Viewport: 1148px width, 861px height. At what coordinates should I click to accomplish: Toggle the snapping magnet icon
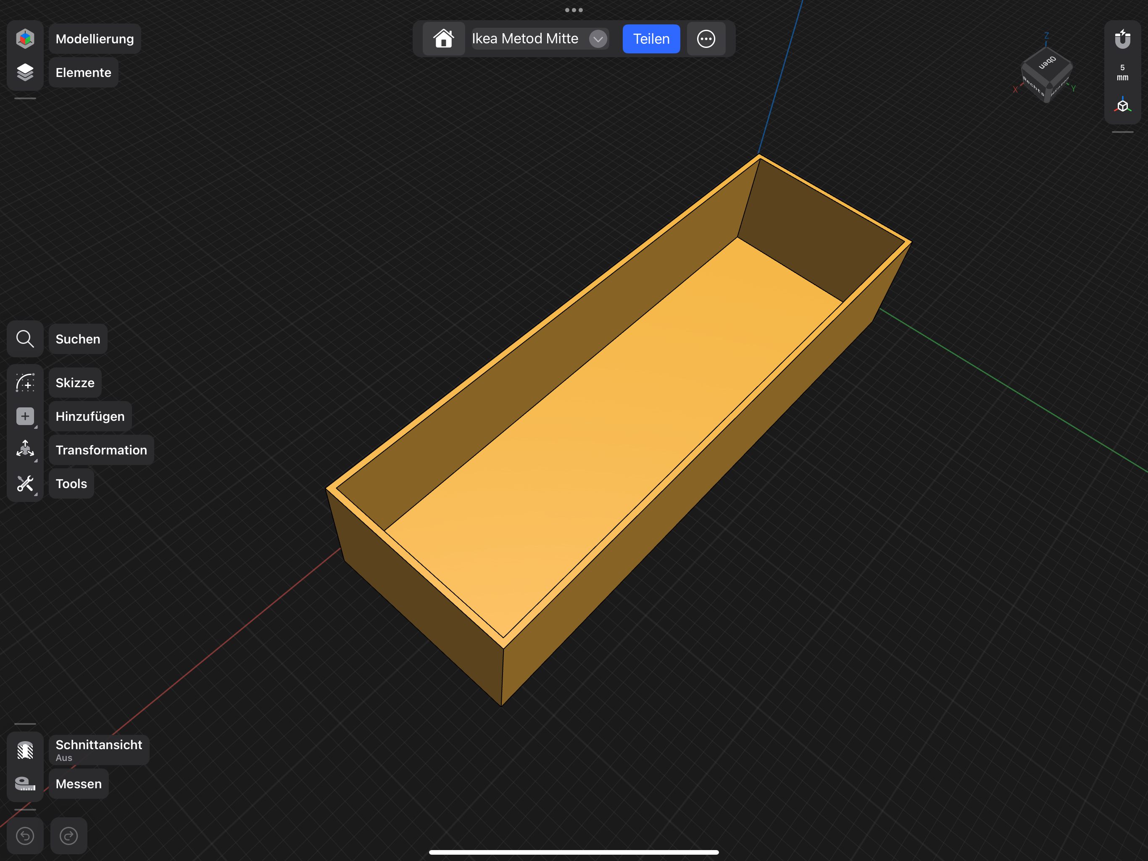1122,39
